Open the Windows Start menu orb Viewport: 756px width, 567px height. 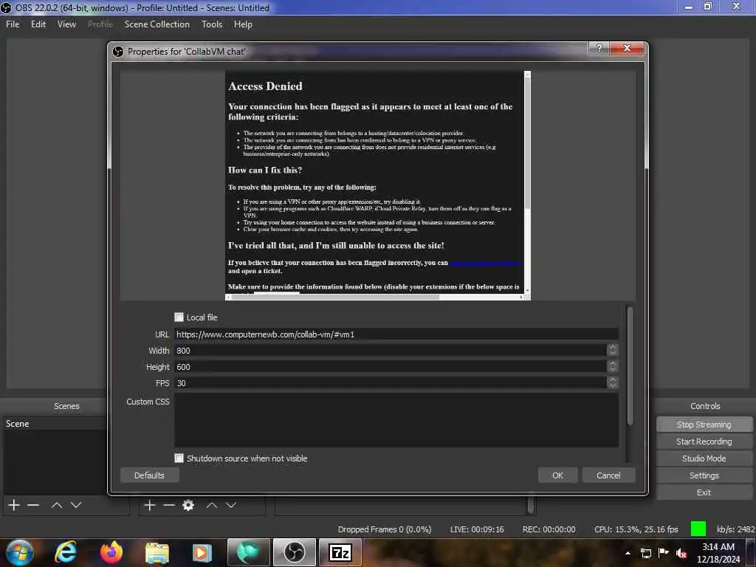coord(20,552)
